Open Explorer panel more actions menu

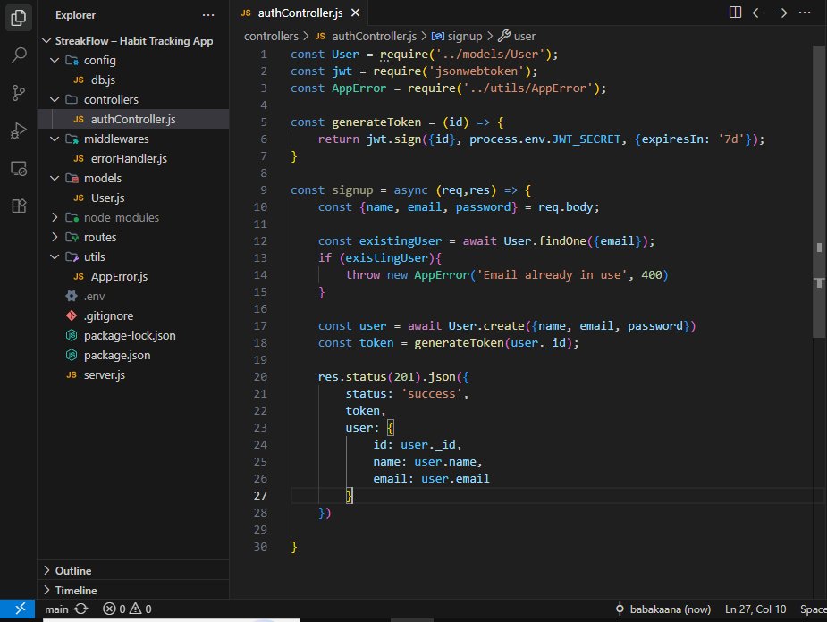point(208,15)
